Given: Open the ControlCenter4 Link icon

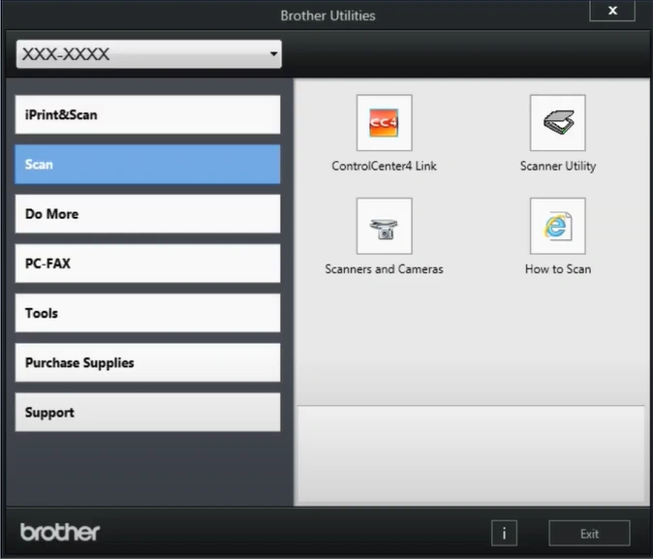Looking at the screenshot, I should point(384,123).
